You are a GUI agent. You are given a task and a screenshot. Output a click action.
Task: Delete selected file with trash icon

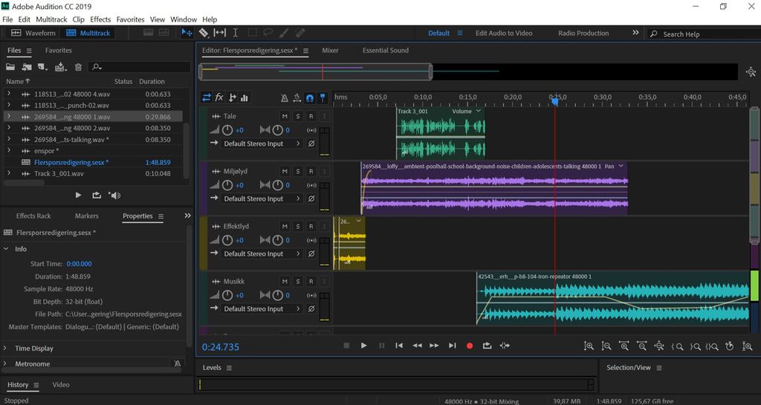[x=78, y=67]
